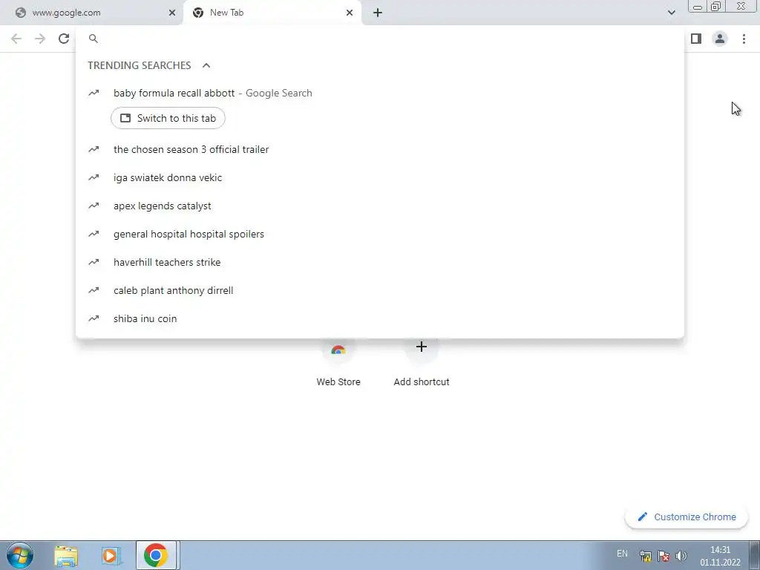The height and width of the screenshot is (570, 760).
Task: Toggle the side panel icon
Action: (x=696, y=39)
